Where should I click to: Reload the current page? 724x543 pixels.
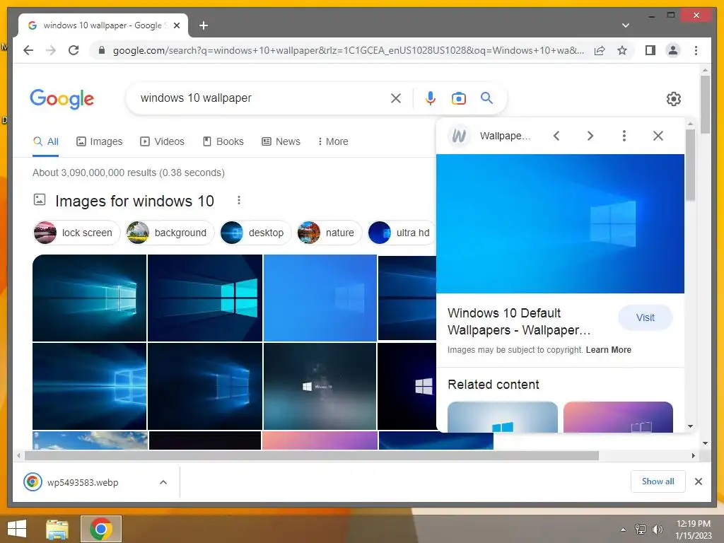click(x=74, y=50)
